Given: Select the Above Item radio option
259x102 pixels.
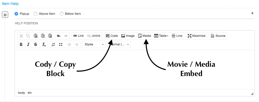Looking at the screenshot, I should (35, 14).
